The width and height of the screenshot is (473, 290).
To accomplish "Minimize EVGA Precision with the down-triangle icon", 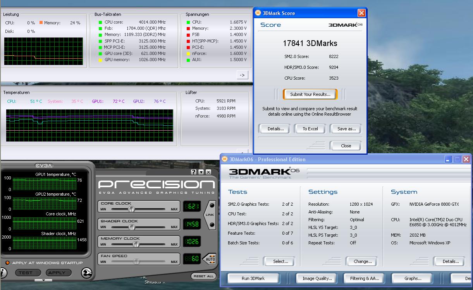I will tap(201, 172).
